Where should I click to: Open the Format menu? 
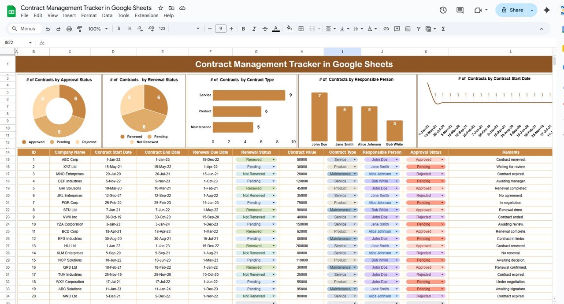click(89, 15)
